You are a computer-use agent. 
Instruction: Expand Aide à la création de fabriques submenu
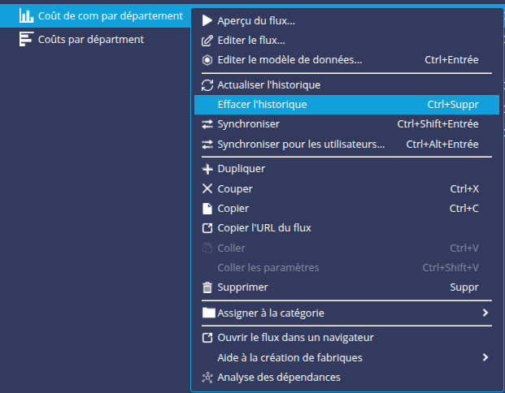[x=485, y=357]
